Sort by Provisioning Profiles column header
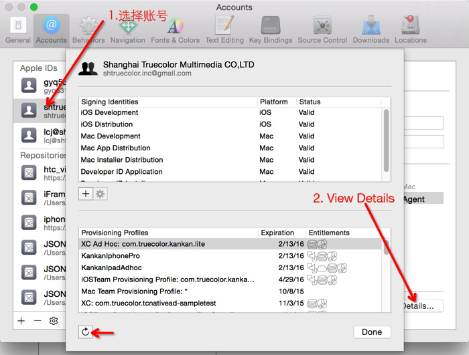 pyautogui.click(x=168, y=233)
